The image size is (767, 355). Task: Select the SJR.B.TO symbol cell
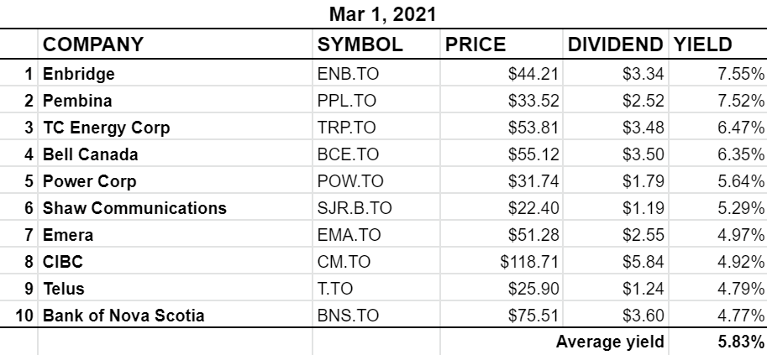376,208
